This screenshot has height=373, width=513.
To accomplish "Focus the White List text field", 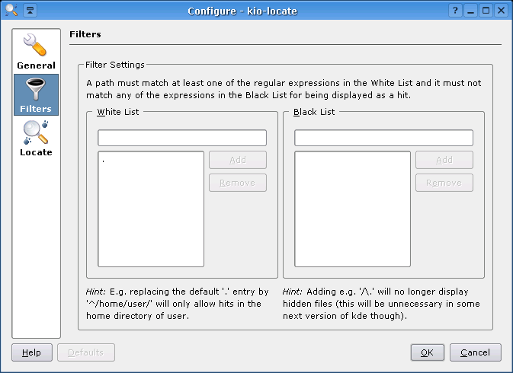I will point(182,138).
